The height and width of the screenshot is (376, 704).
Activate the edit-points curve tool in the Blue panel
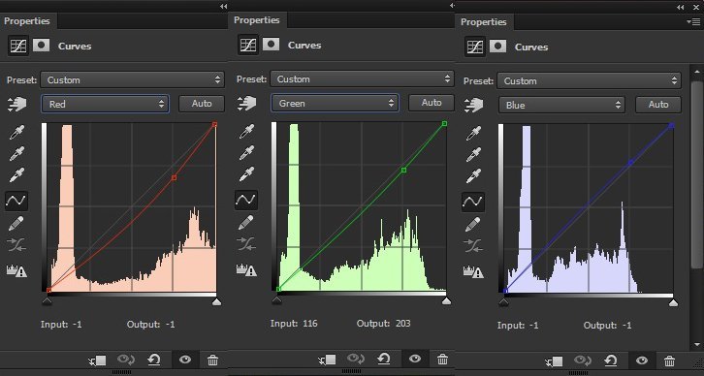click(x=473, y=202)
